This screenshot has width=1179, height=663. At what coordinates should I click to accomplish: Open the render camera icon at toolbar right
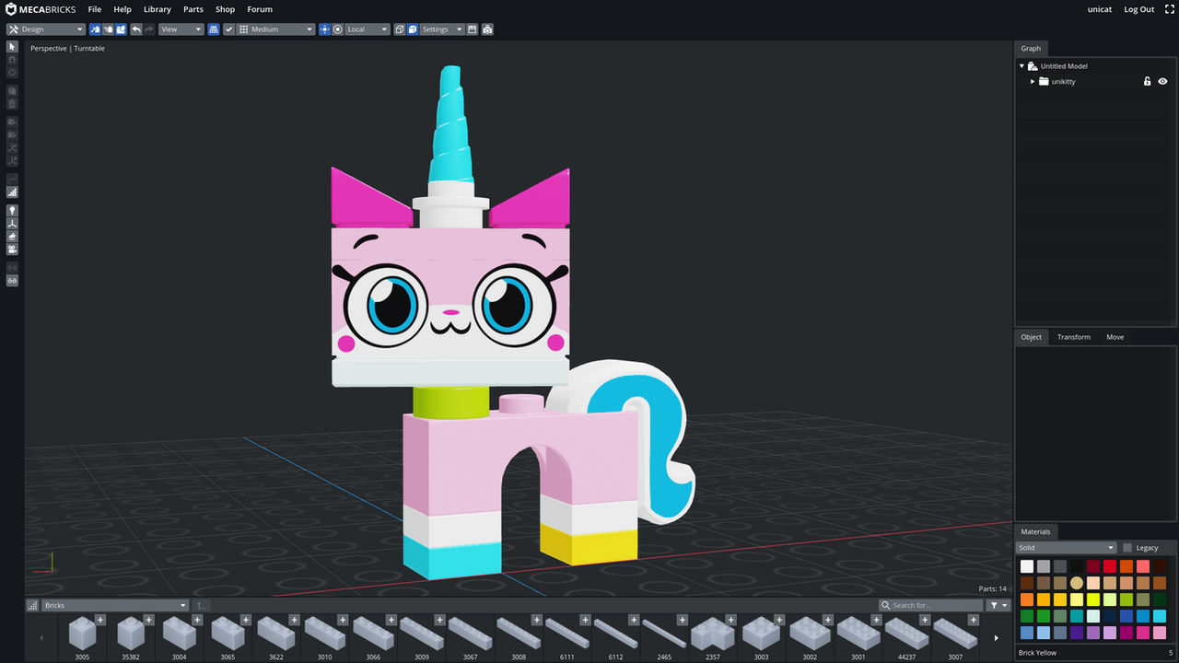[487, 29]
